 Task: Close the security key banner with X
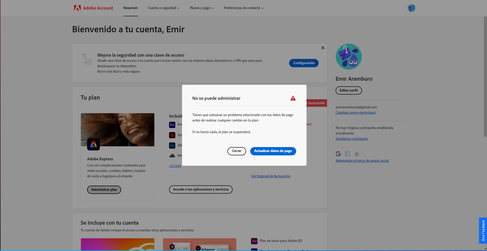pos(323,48)
